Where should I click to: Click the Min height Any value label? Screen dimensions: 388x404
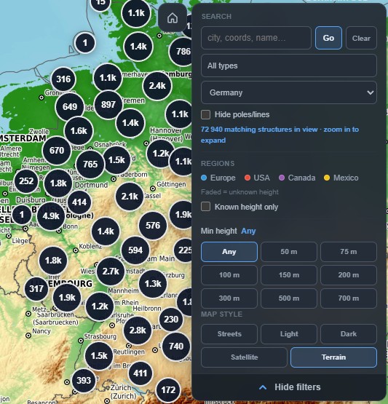pyautogui.click(x=248, y=231)
